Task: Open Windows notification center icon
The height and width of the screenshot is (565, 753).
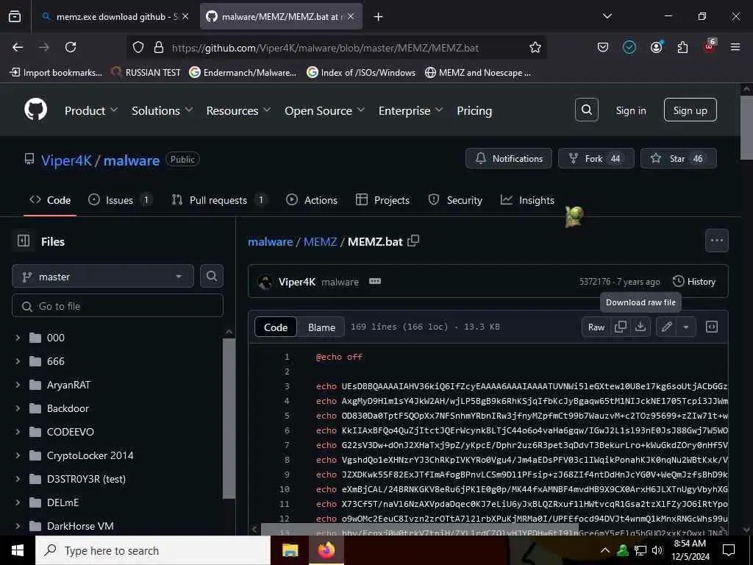Action: 729,550
